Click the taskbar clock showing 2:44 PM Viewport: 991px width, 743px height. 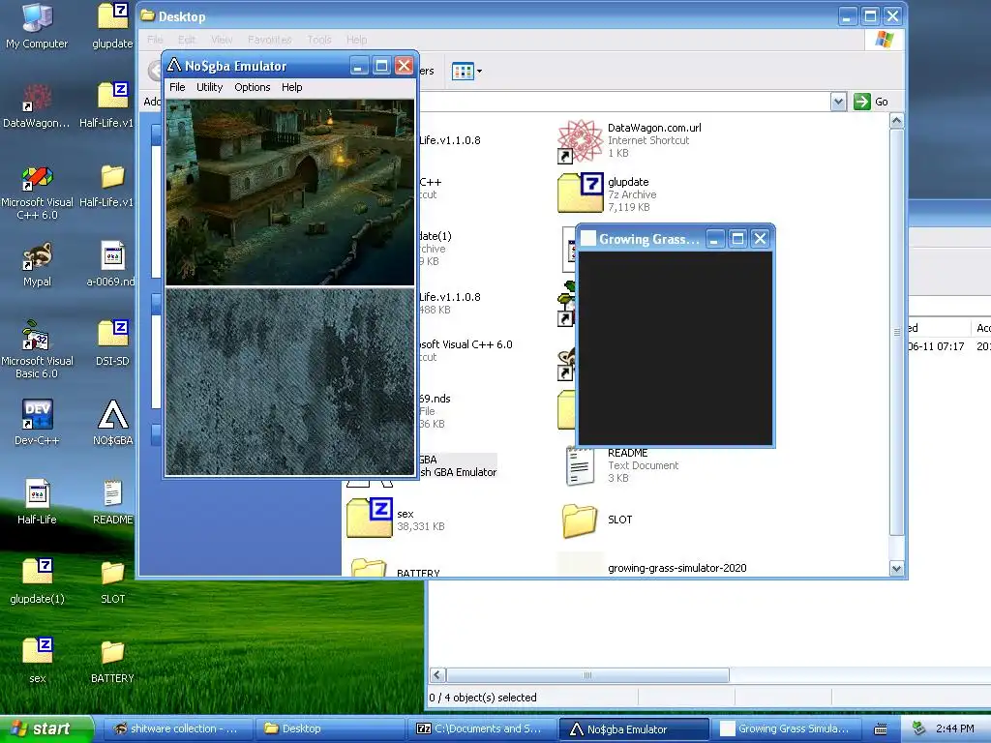(954, 728)
